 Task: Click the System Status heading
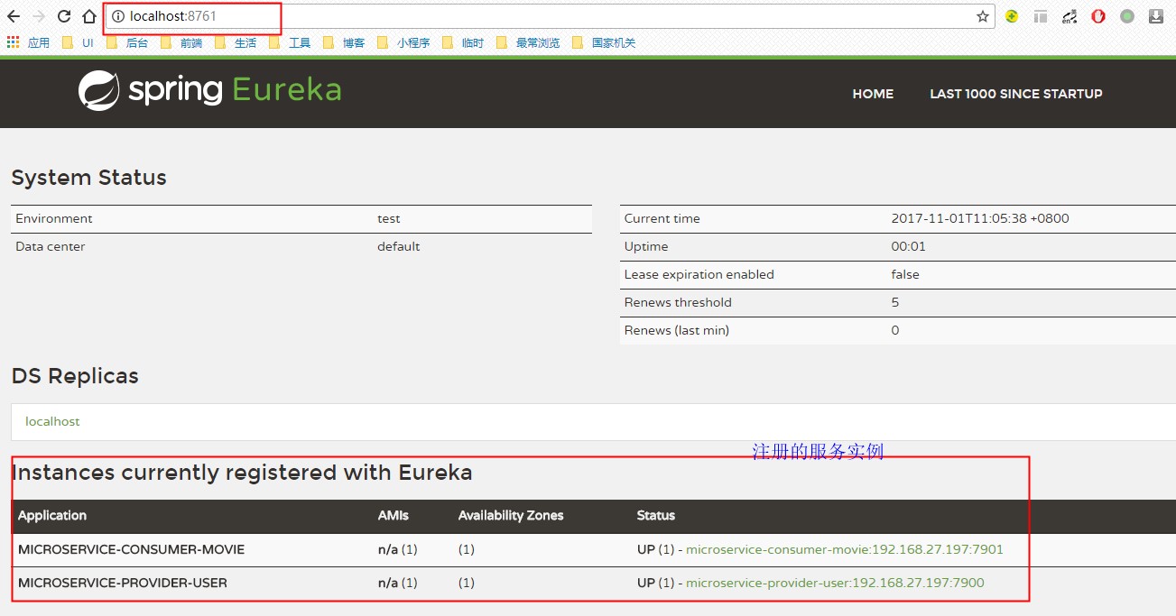89,178
